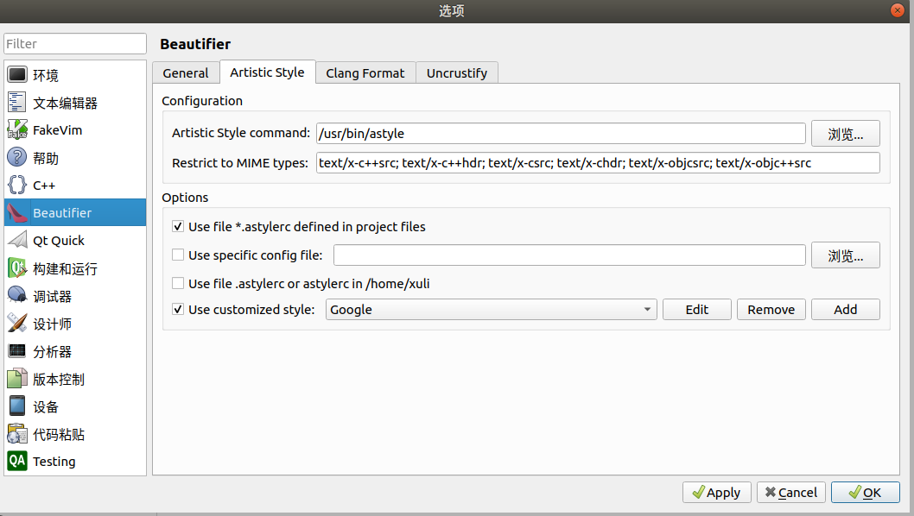This screenshot has width=914, height=516.
Task: Click inside the Filter search box
Action: 74,43
